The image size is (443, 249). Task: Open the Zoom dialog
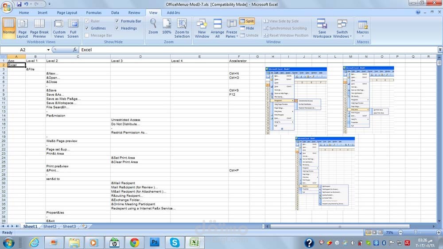[153, 26]
